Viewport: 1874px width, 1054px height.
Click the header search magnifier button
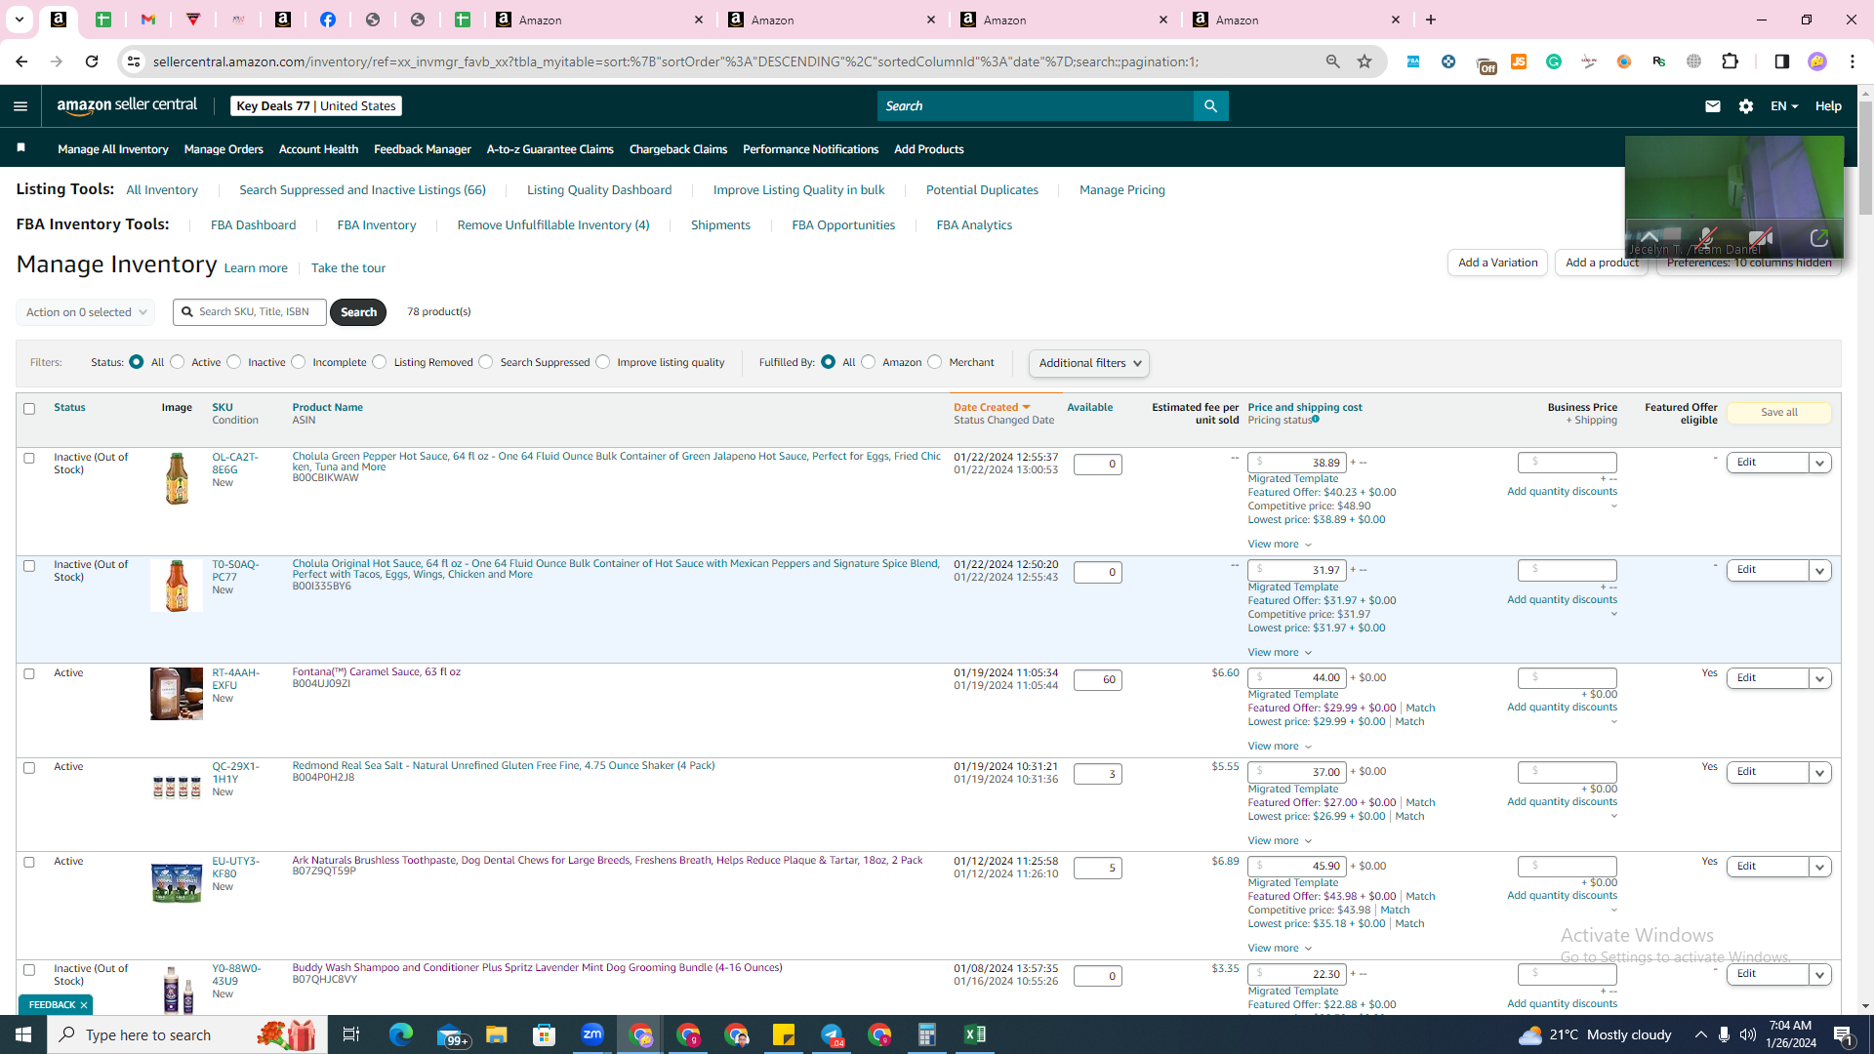coord(1210,106)
